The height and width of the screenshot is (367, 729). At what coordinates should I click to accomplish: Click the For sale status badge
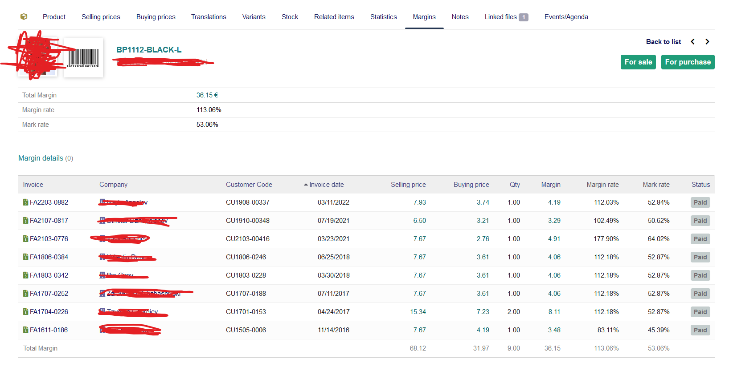tap(638, 62)
